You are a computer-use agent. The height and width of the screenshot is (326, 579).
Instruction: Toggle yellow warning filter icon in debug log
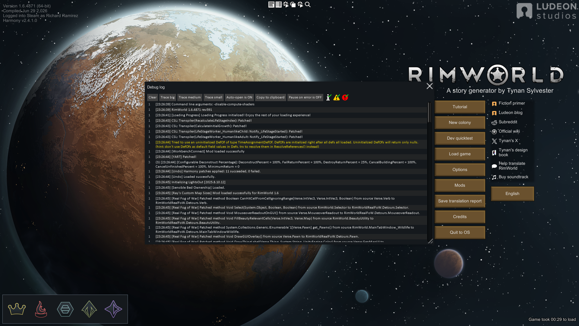coord(337,97)
